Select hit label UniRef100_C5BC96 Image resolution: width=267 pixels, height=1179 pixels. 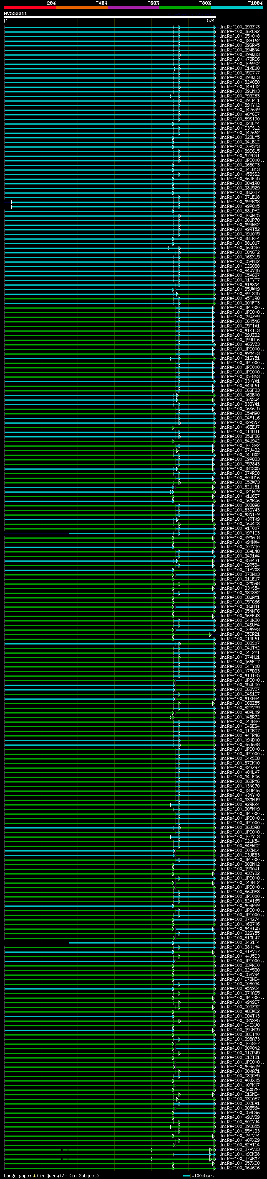pos(239,1112)
